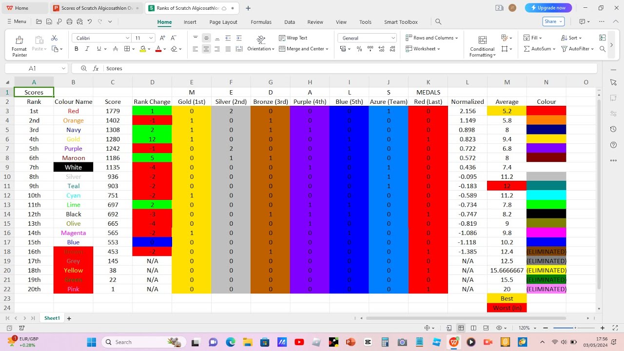Image resolution: width=624 pixels, height=351 pixels.
Task: Click the decrease font size icon
Action: (174, 38)
